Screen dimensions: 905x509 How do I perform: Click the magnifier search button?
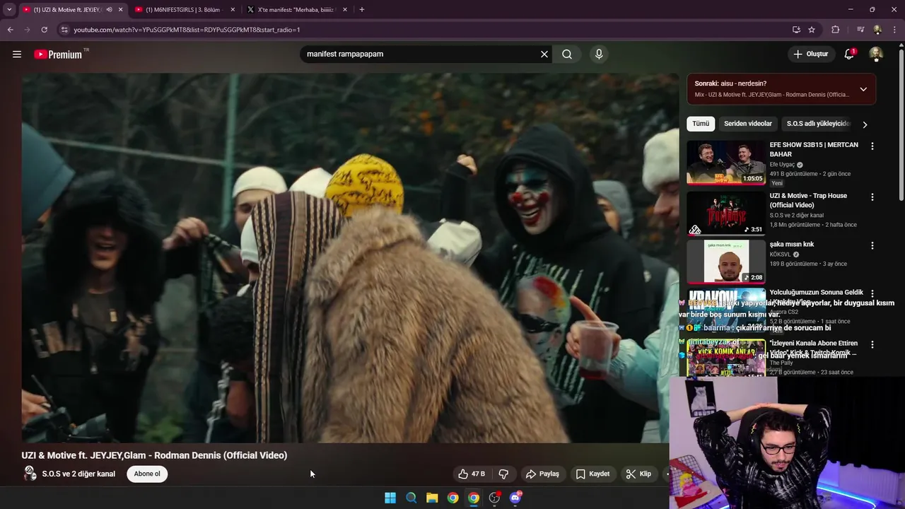coord(567,54)
